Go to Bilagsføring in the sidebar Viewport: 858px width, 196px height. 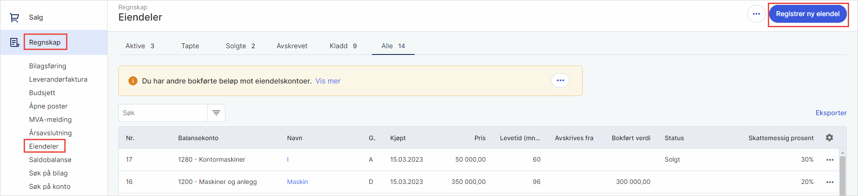click(47, 66)
